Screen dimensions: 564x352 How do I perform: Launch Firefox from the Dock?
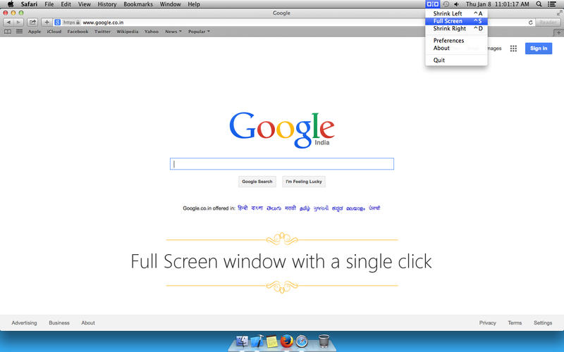pyautogui.click(x=287, y=341)
